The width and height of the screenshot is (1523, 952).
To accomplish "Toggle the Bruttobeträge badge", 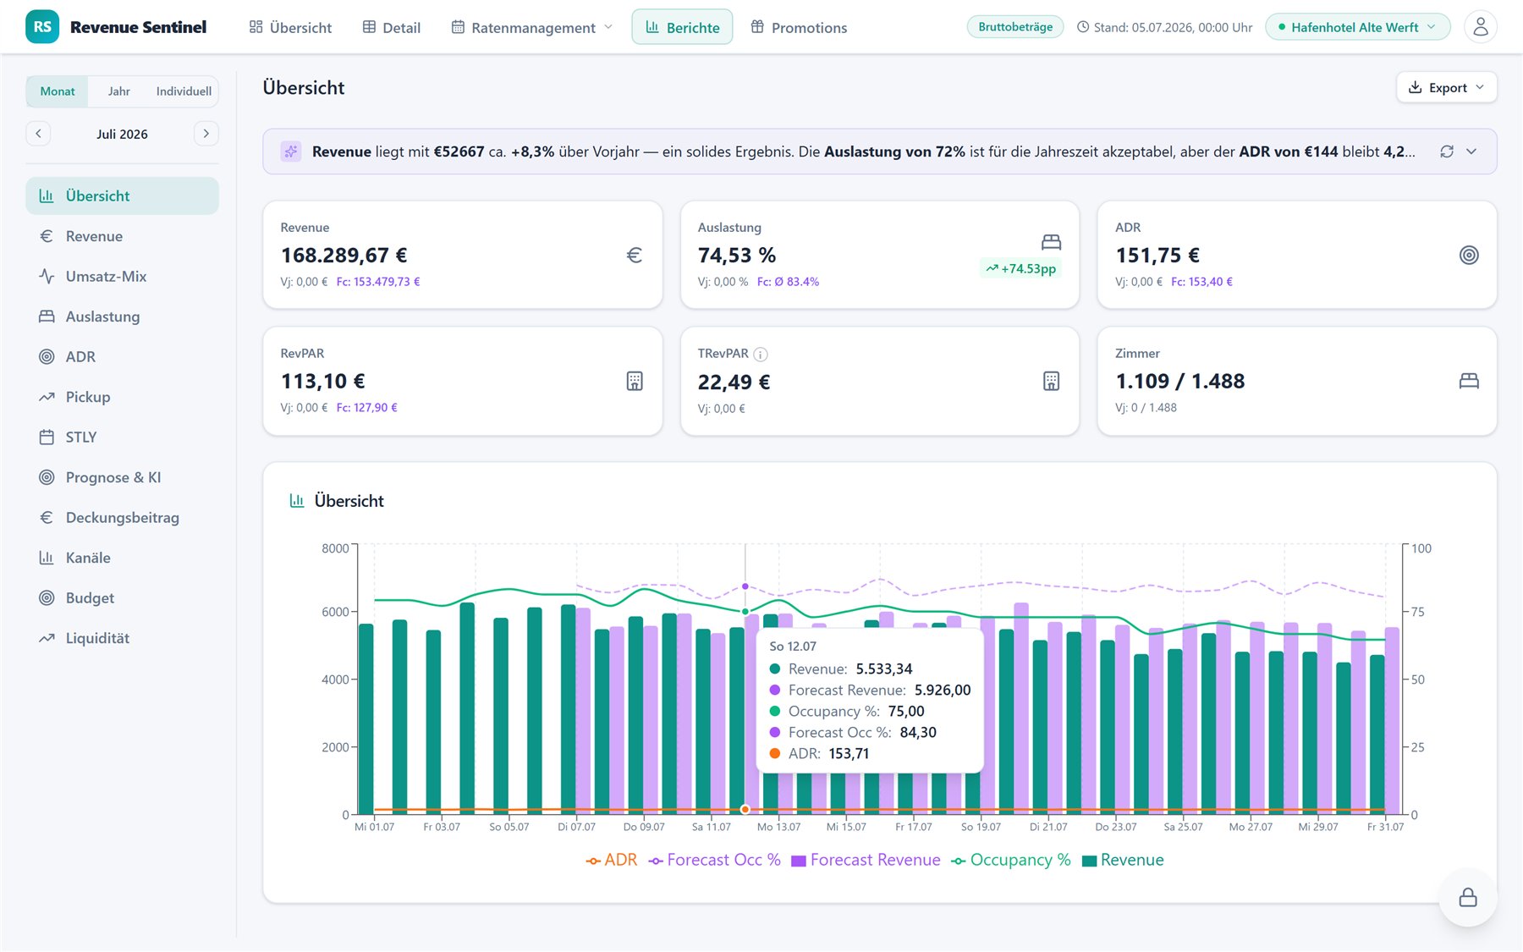I will tap(1015, 27).
